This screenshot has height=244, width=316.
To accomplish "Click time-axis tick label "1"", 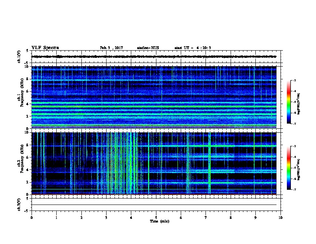I will [56, 218].
